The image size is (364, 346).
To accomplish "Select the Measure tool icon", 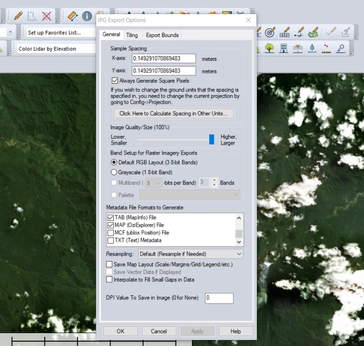I will 72,16.
